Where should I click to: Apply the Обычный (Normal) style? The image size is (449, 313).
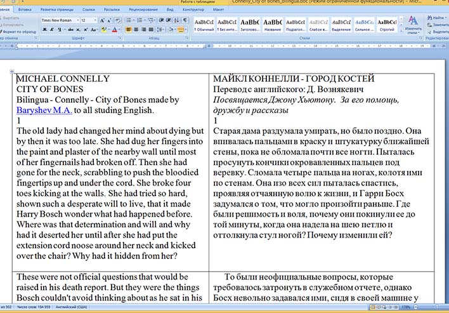click(204, 25)
